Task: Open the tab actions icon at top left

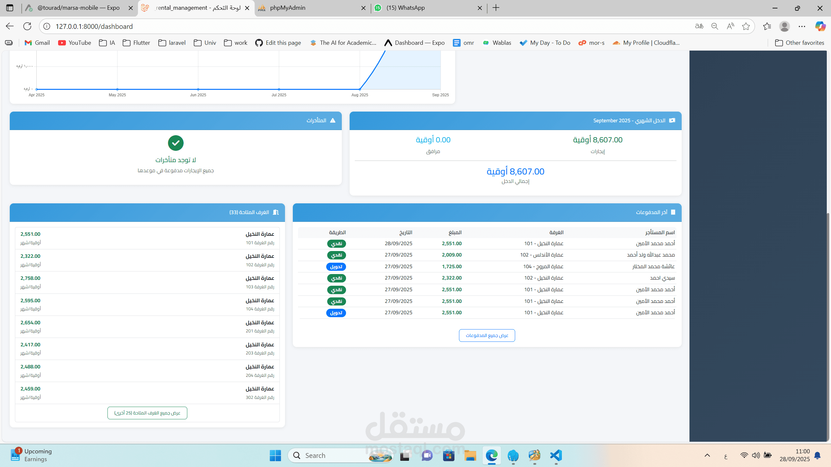Action: coord(10,8)
